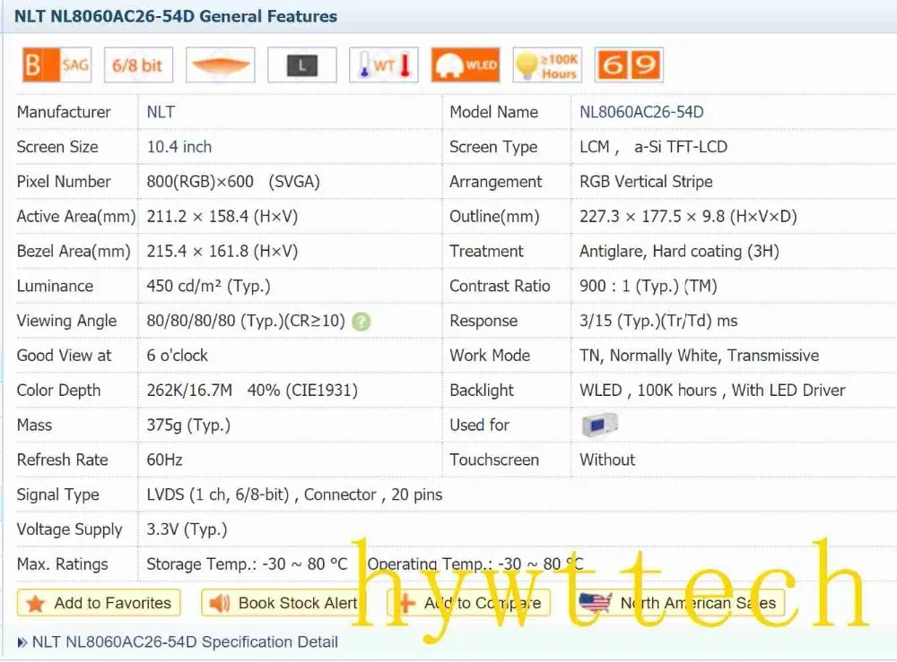The width and height of the screenshot is (897, 662).
Task: Click the ≥100K Hours lamp icon
Action: [547, 65]
